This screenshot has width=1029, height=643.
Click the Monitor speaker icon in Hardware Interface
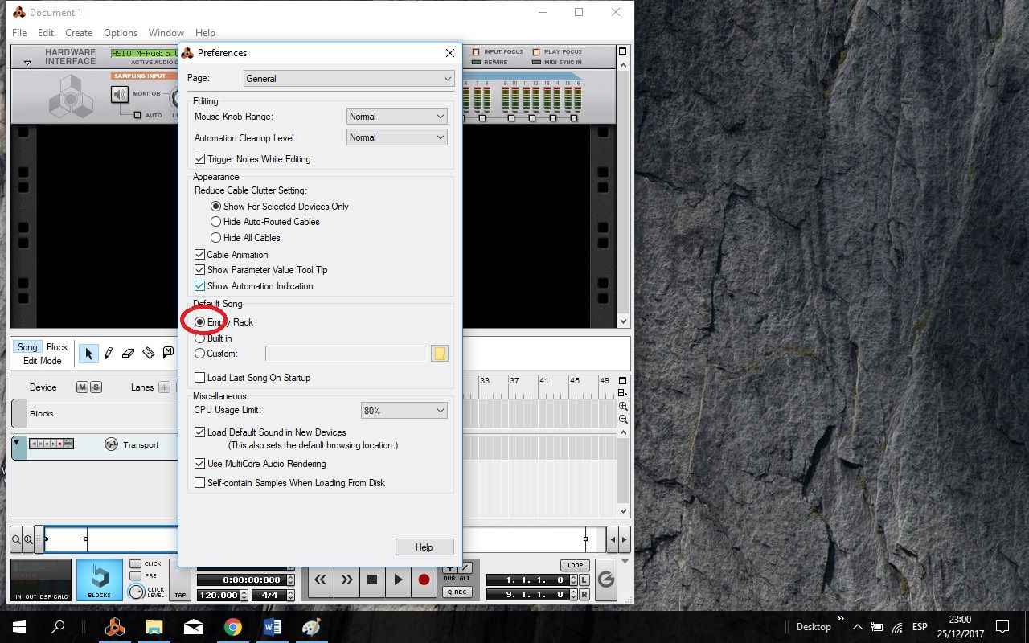tap(120, 95)
